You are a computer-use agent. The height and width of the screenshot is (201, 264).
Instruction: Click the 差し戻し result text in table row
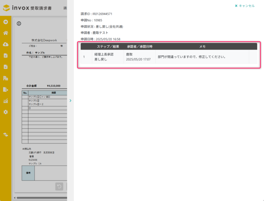point(101,59)
